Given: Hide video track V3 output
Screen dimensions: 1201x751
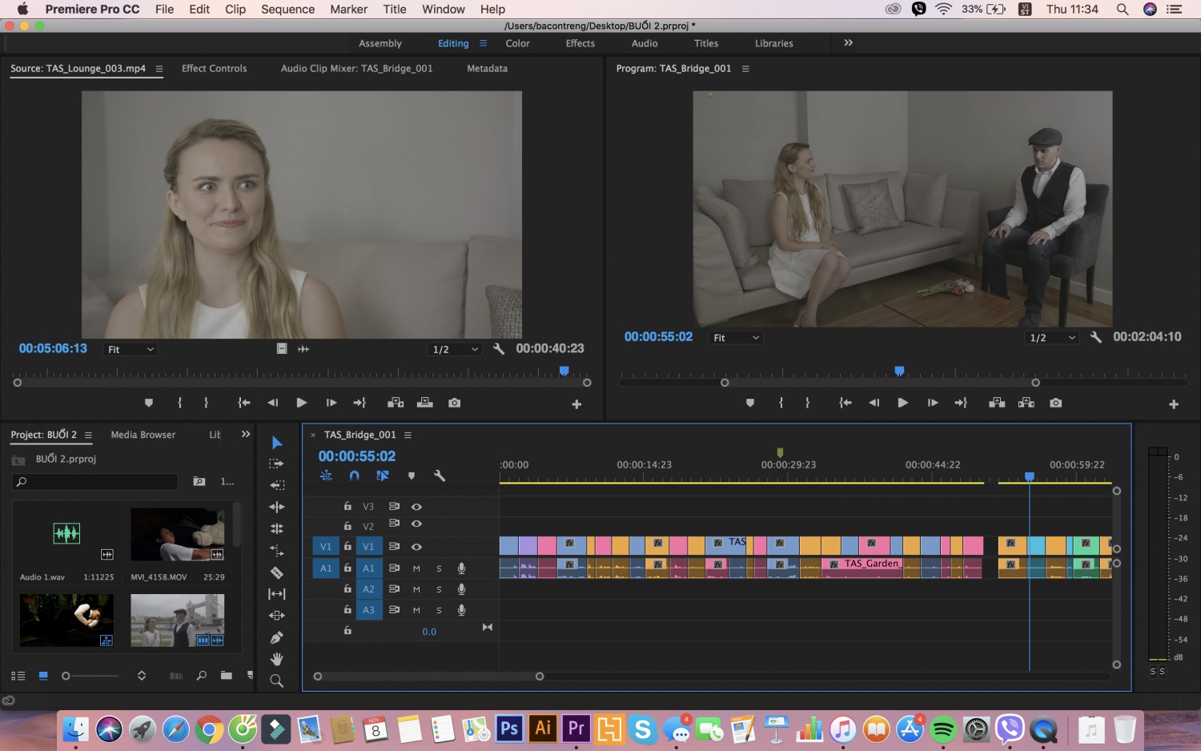Looking at the screenshot, I should point(416,507).
